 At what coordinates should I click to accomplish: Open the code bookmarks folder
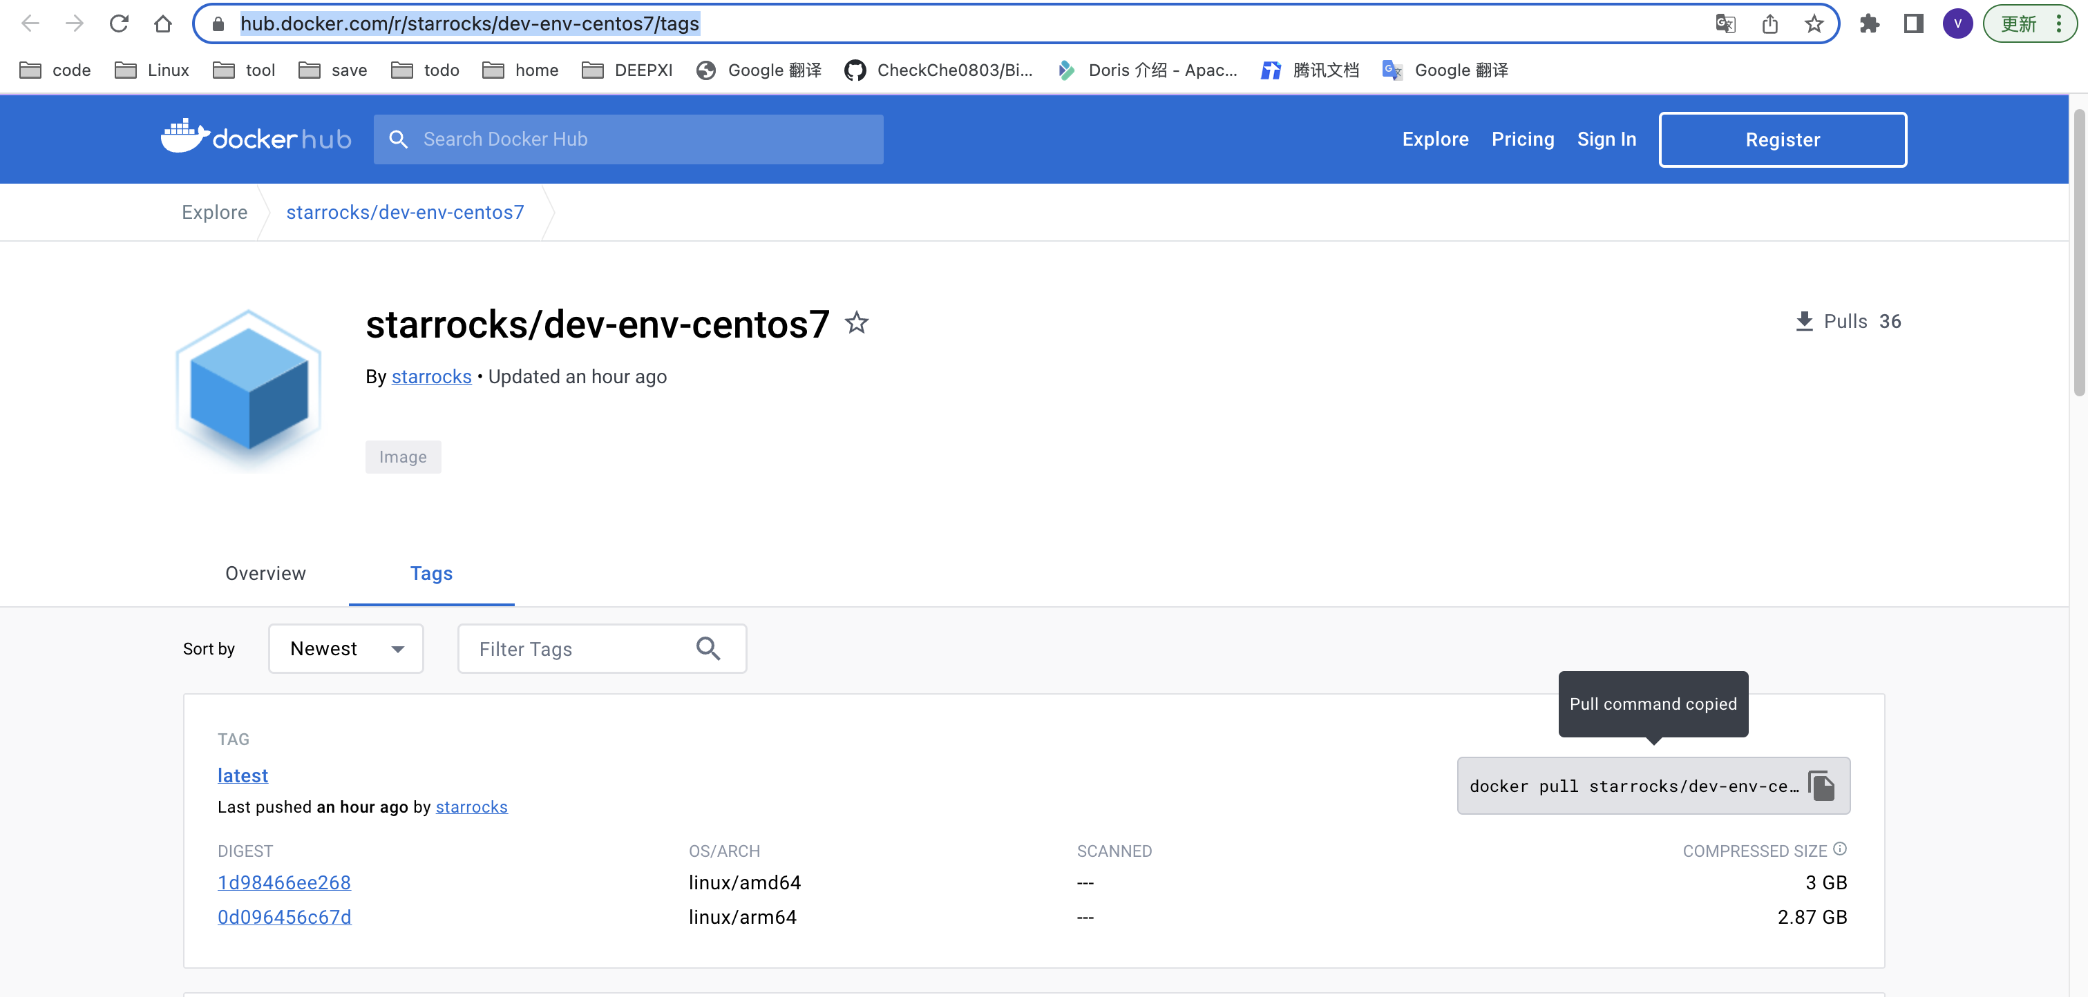click(x=55, y=70)
